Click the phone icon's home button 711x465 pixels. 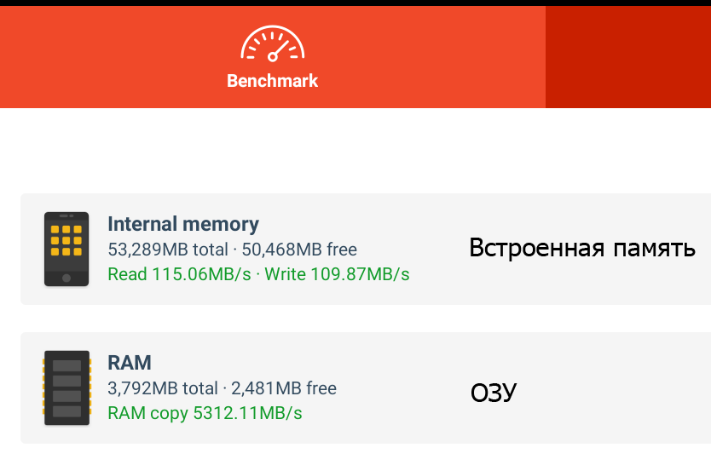[x=66, y=278]
